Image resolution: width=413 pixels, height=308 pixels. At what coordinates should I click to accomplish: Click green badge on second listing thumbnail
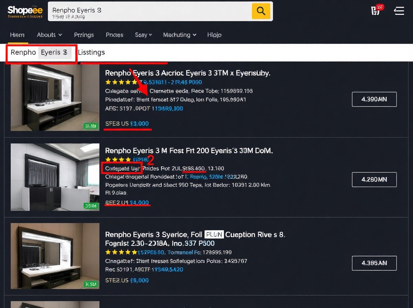(x=91, y=206)
